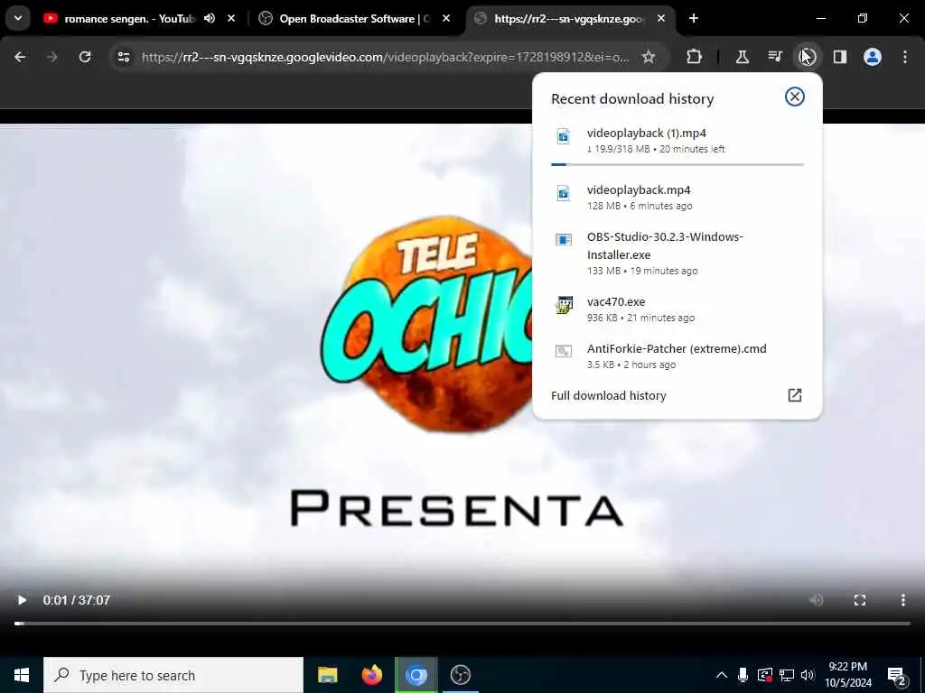Open the AntiForkie-Patcher (extreme).cmd download
Image resolution: width=925 pixels, height=693 pixels.
pos(677,356)
